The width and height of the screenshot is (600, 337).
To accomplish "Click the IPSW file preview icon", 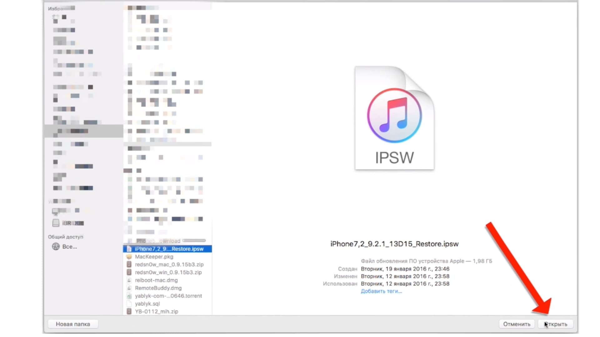I will pos(394,118).
